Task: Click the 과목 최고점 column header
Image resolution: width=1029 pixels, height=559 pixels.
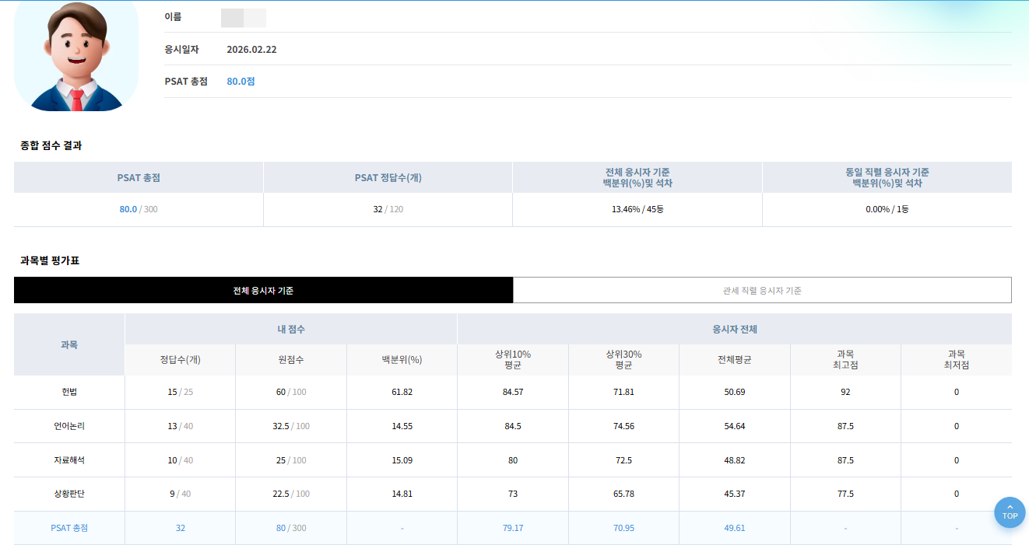Action: 845,360
